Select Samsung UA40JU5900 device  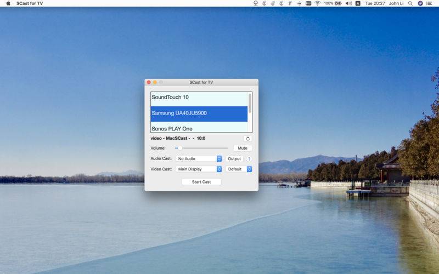(199, 113)
